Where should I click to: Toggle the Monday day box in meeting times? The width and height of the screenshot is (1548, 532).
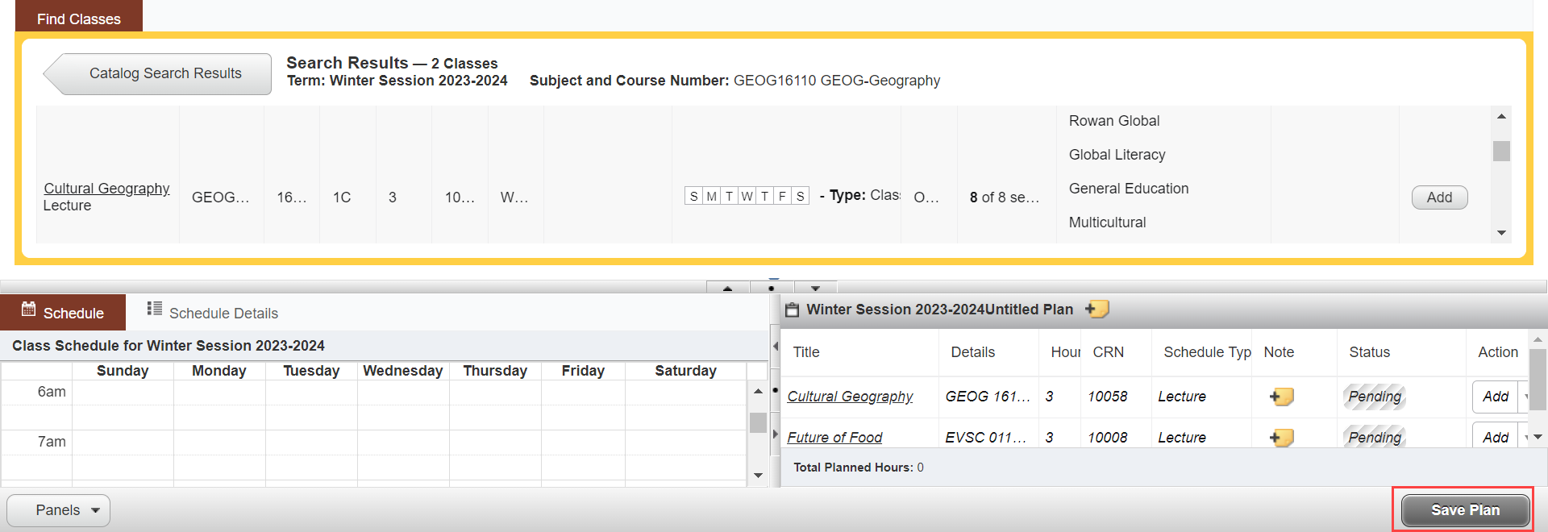click(711, 196)
